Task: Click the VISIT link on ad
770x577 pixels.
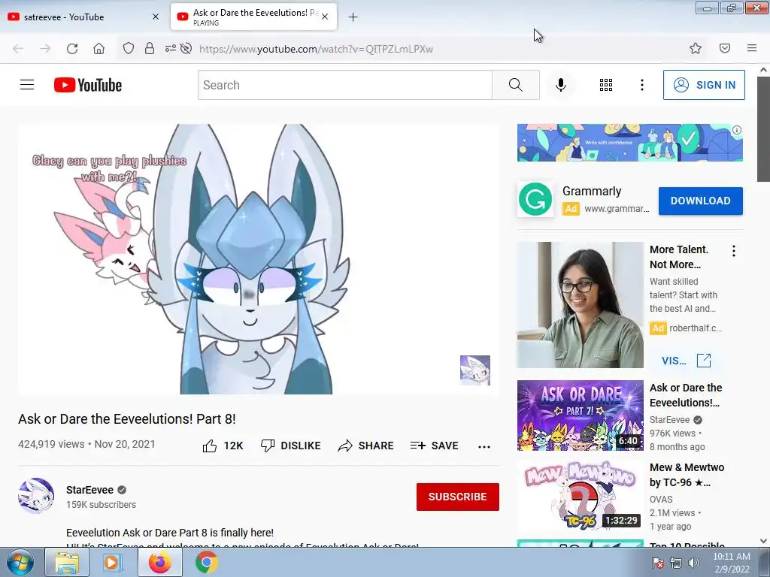Action: click(674, 361)
